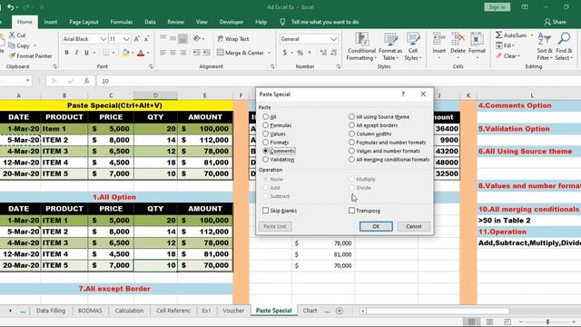The width and height of the screenshot is (581, 327).
Task: Increase font size with the large A icon
Action: click(x=137, y=39)
